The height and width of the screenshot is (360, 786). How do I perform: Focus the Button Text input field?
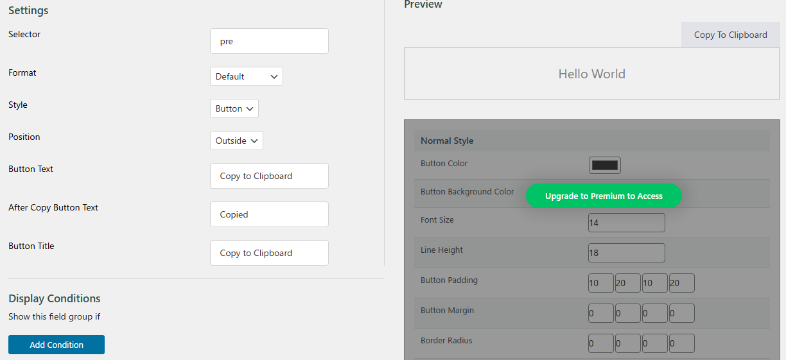click(269, 176)
